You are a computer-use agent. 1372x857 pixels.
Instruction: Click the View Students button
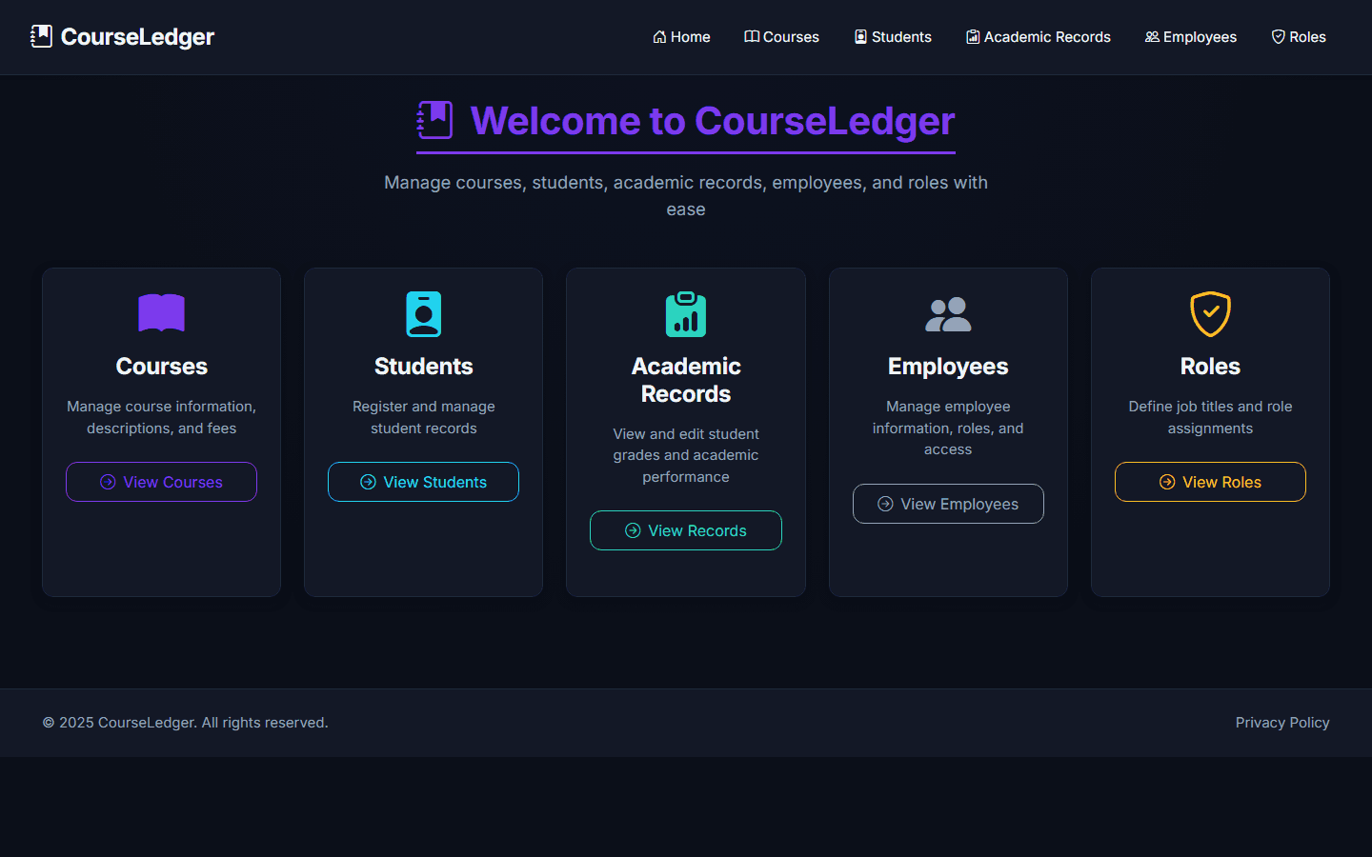[423, 482]
